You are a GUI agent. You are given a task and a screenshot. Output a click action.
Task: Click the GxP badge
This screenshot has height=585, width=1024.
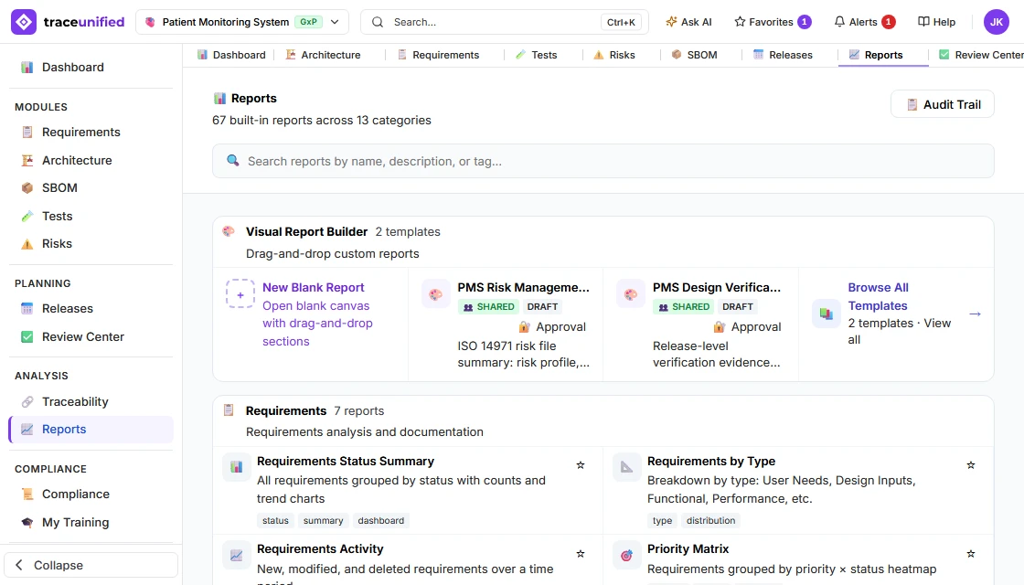[x=308, y=22]
